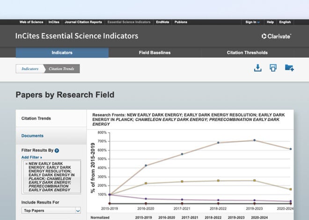The width and height of the screenshot is (309, 220).
Task: Change language via English link
Action: (285, 22)
